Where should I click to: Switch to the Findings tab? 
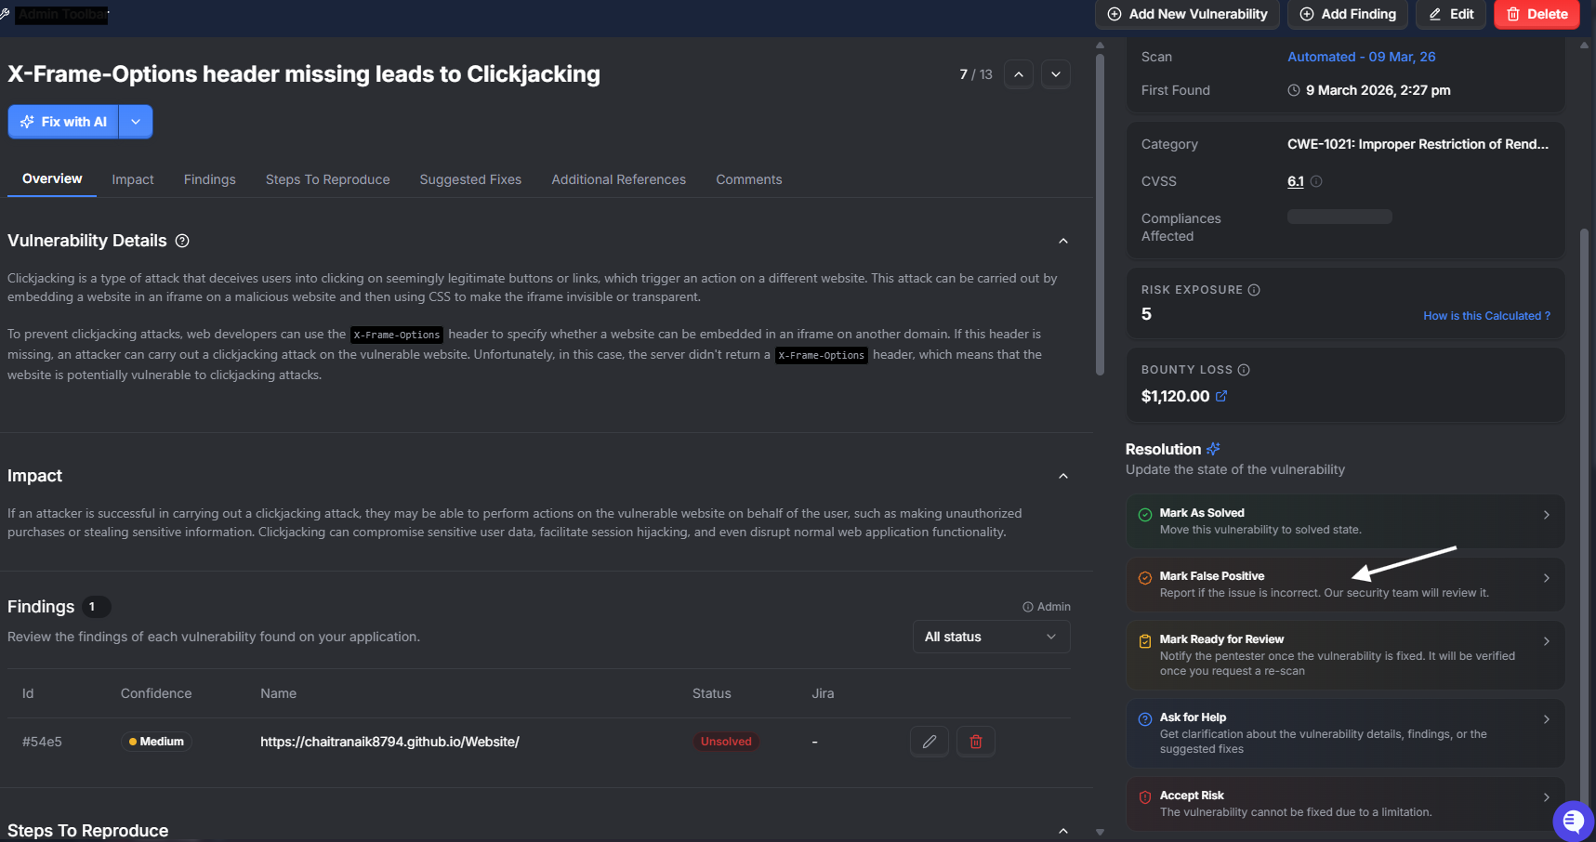click(x=210, y=179)
